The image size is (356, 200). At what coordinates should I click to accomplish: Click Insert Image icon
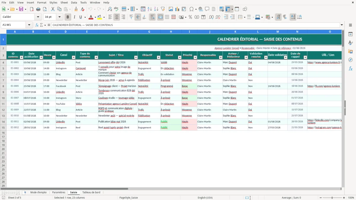171,9
